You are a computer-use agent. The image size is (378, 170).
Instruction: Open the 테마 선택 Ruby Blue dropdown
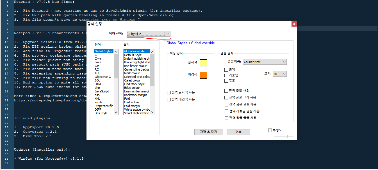pos(149,34)
